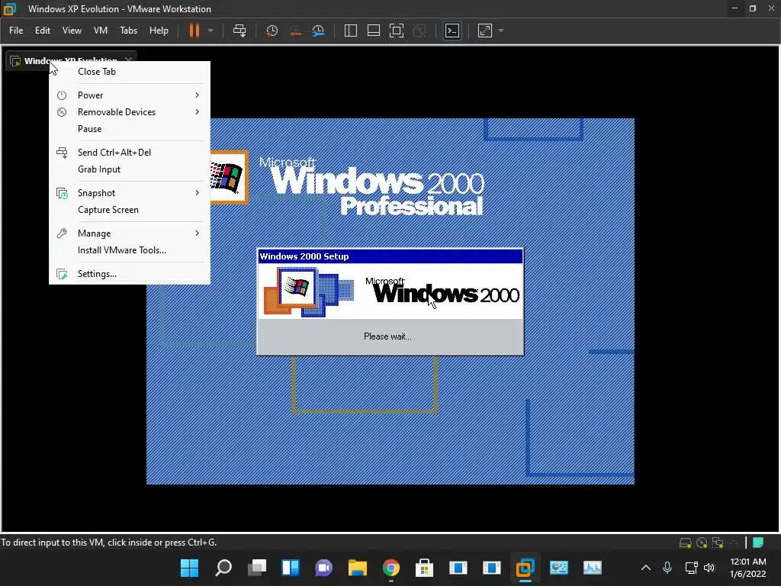The image size is (781, 586).
Task: Open the Snapshot Manager toolbar icon
Action: click(318, 31)
